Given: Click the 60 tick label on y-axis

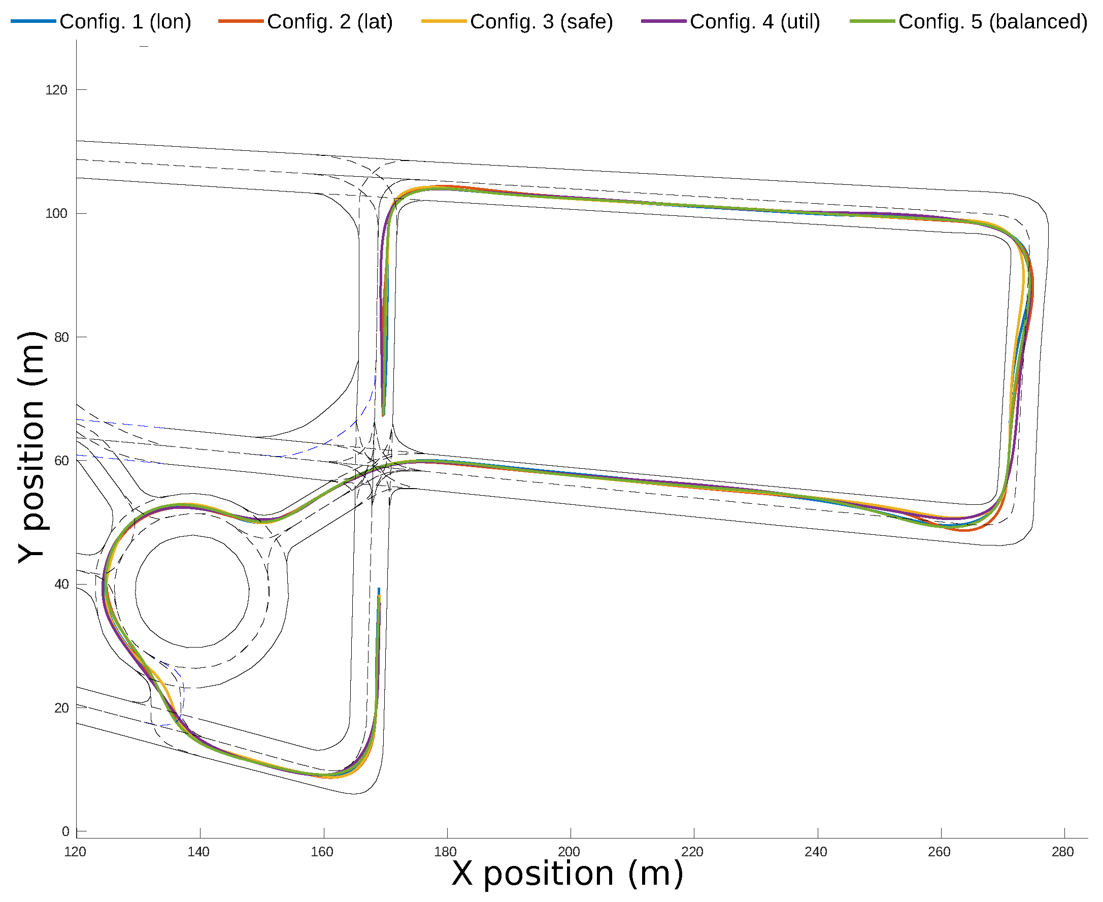Looking at the screenshot, I should [x=61, y=461].
